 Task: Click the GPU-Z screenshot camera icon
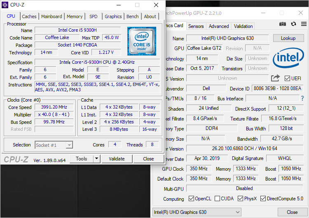point(282,24)
